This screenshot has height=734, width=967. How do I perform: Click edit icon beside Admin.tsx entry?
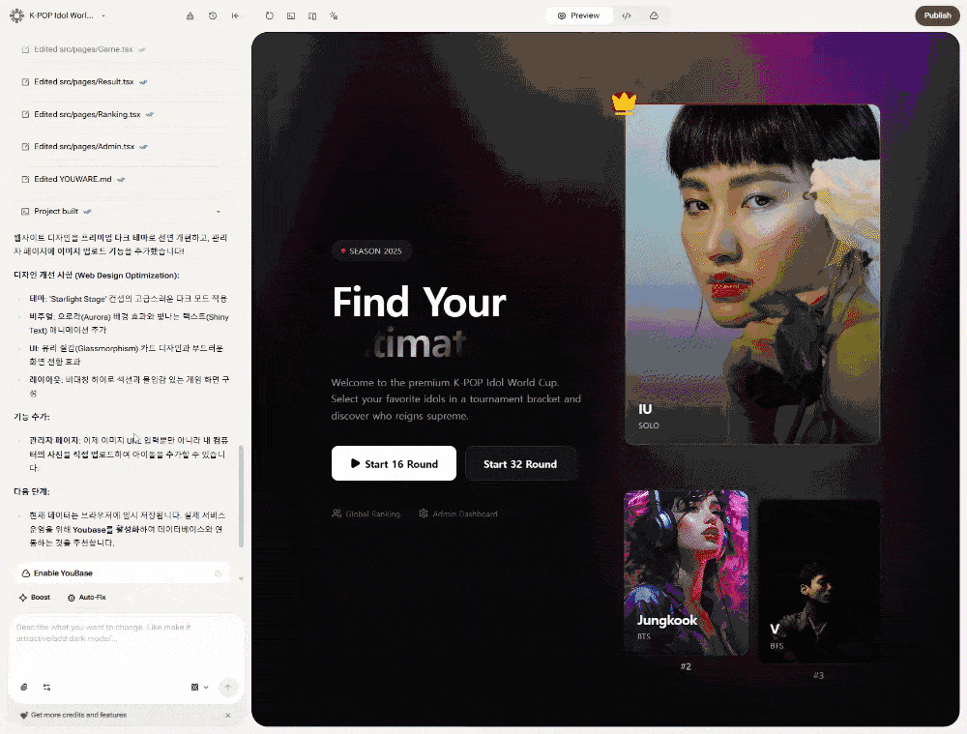click(x=25, y=147)
